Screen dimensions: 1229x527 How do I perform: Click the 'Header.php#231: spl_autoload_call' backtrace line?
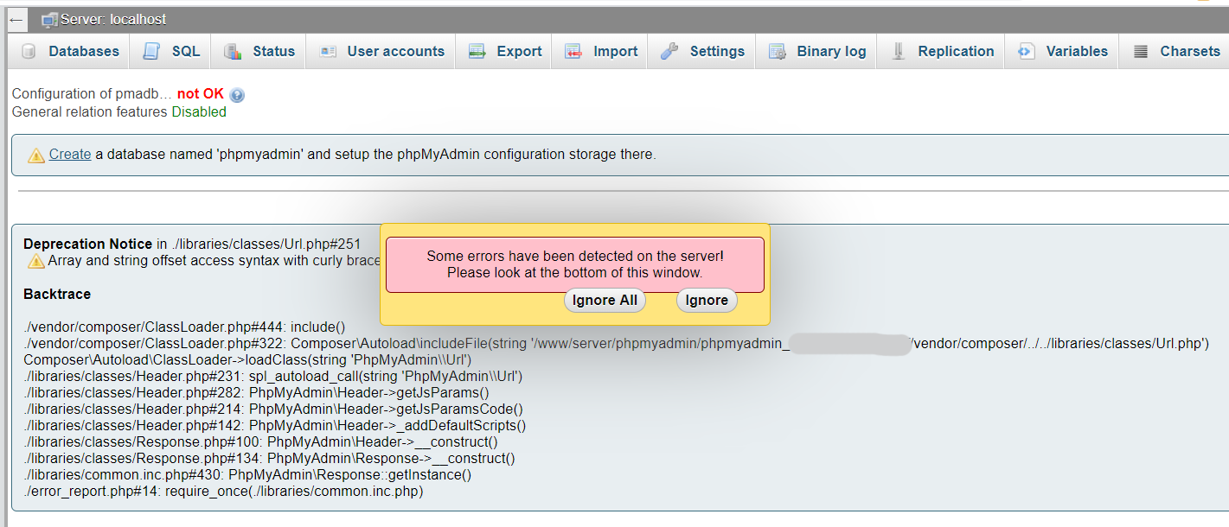pyautogui.click(x=273, y=377)
